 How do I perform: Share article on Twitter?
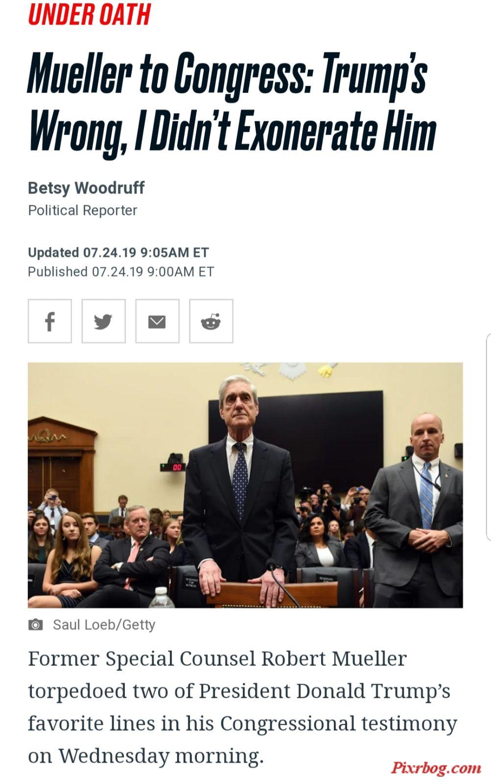coord(103,321)
